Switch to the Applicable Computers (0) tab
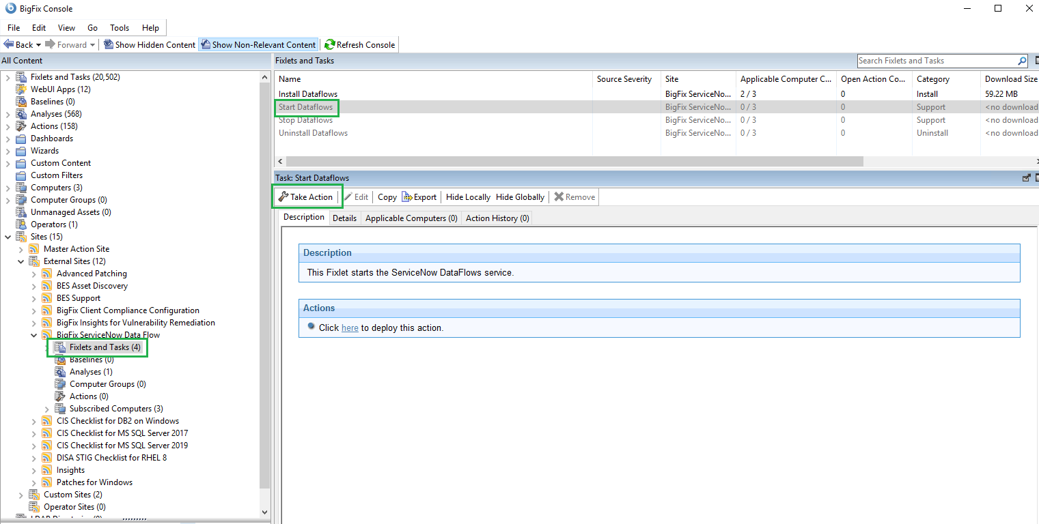The width and height of the screenshot is (1039, 524). tap(411, 218)
